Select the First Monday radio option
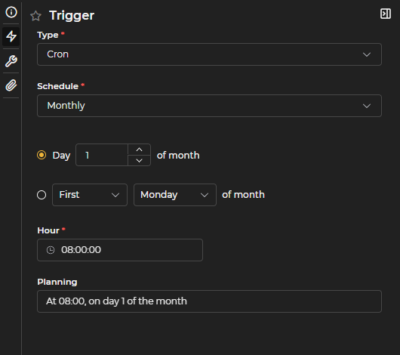Screen dimensions: 400x355 pos(42,195)
